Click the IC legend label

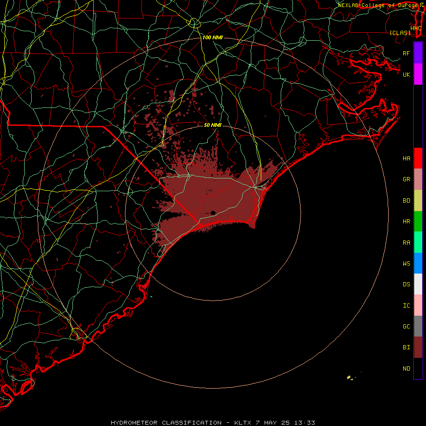point(407,306)
